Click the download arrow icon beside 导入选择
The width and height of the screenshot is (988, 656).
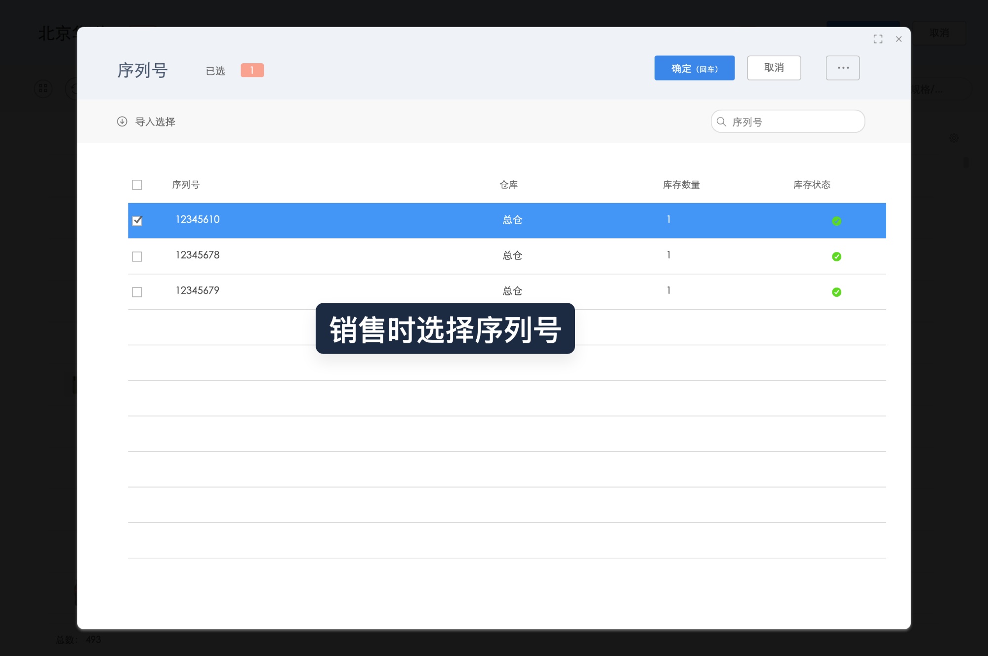(x=122, y=122)
